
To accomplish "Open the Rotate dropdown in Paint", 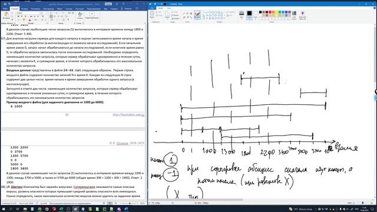I will coord(176,18).
